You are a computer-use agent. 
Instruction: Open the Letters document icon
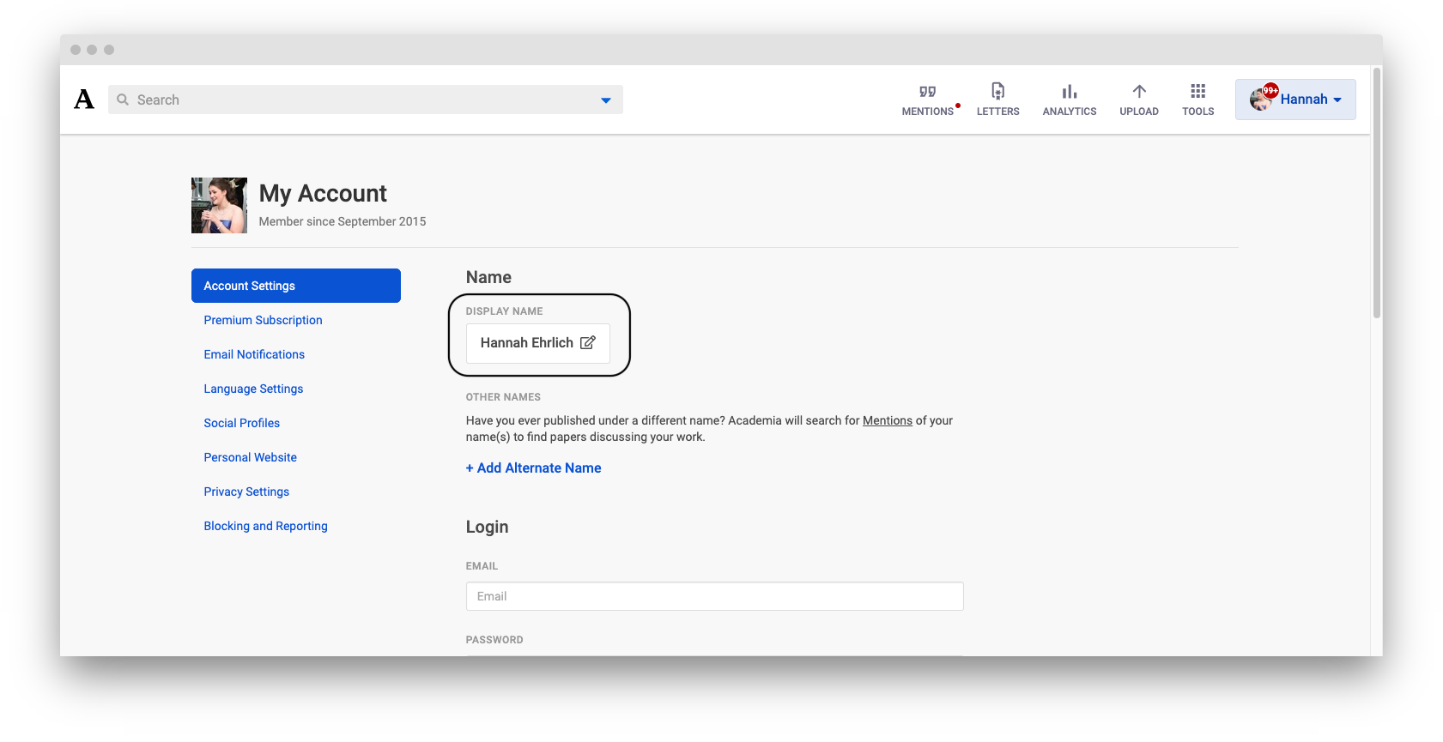tap(997, 91)
